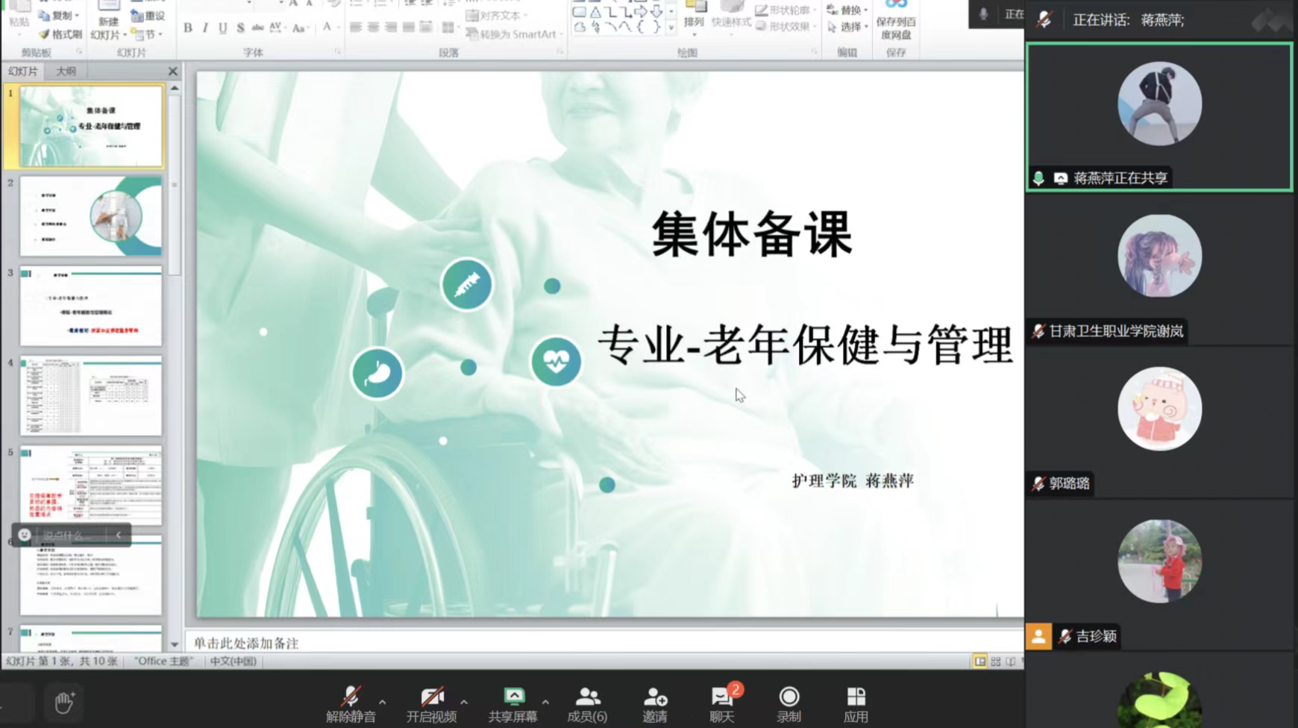
Task: Open the 成员(6) members list
Action: tap(587, 703)
